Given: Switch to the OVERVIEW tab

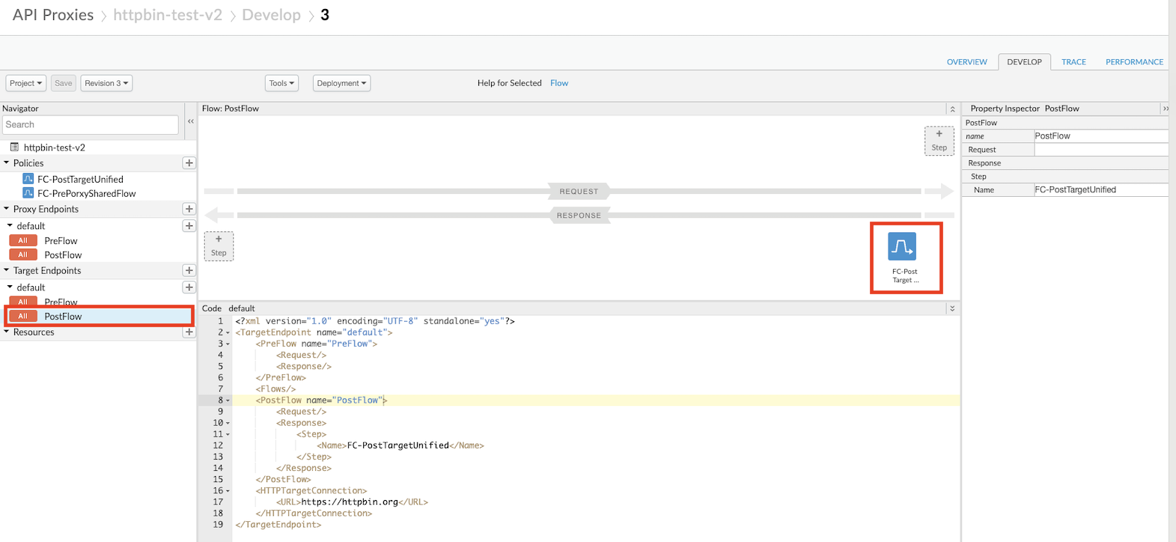Looking at the screenshot, I should pyautogui.click(x=966, y=62).
